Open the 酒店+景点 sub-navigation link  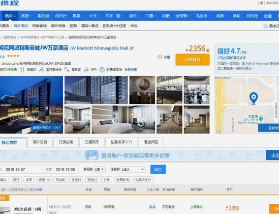90,25
